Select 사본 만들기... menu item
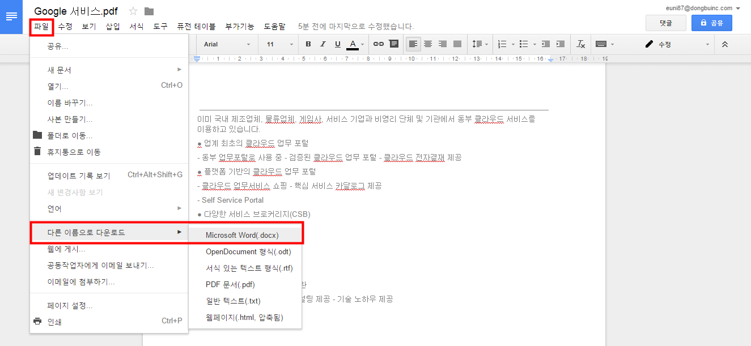 (x=109, y=119)
